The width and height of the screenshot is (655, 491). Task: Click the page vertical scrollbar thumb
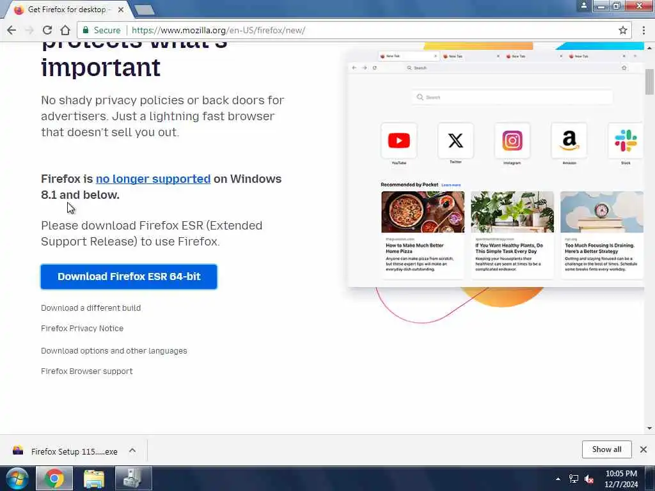[x=649, y=82]
